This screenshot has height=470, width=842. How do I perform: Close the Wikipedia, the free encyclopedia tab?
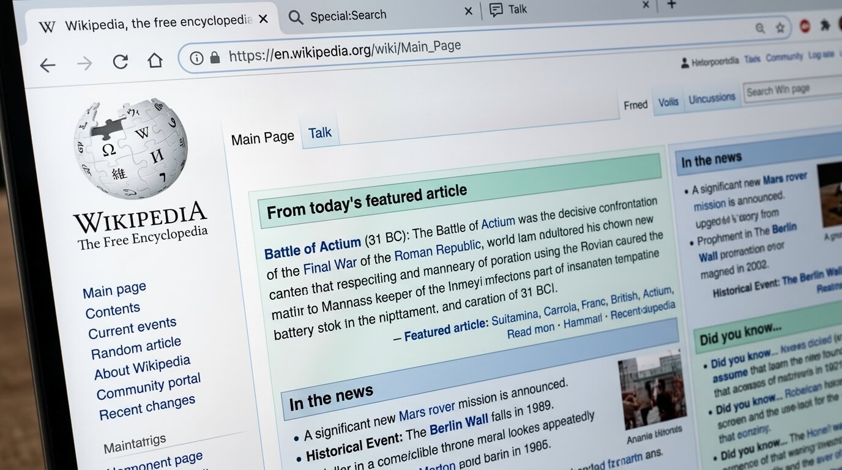point(263,20)
